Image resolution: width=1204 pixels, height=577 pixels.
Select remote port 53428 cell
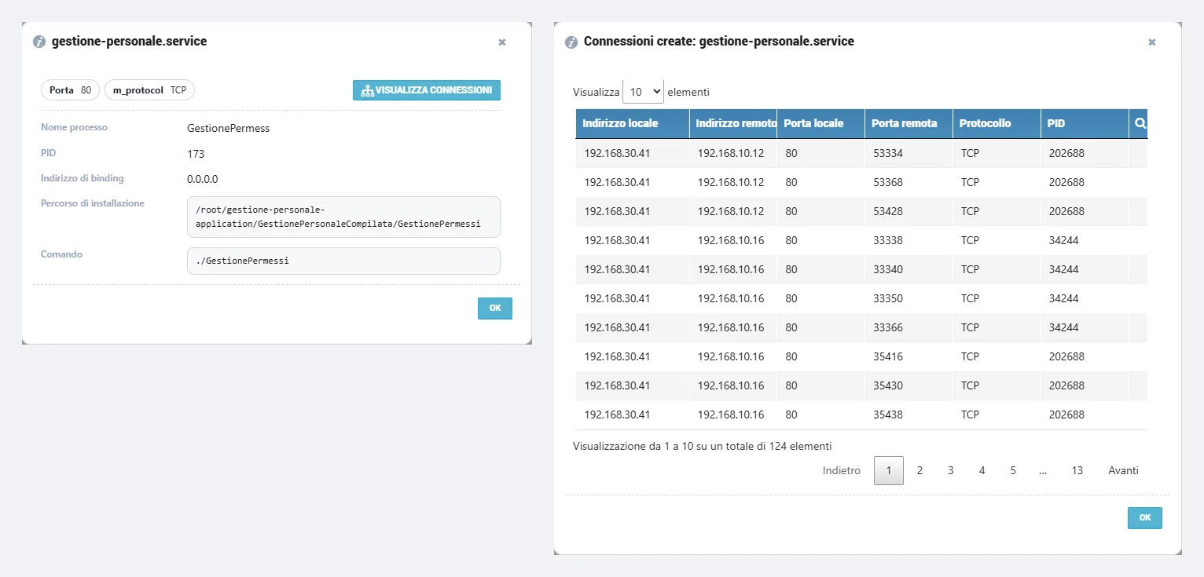coord(909,212)
